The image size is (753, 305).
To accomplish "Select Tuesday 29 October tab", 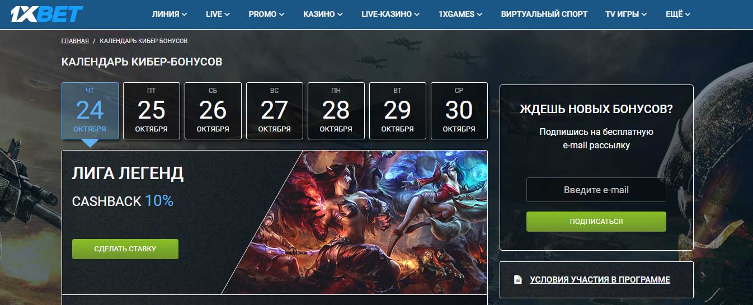I will click(398, 111).
